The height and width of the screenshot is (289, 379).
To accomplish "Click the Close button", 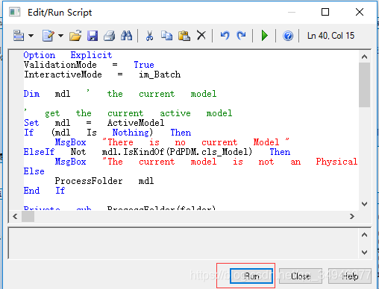I will [x=301, y=276].
